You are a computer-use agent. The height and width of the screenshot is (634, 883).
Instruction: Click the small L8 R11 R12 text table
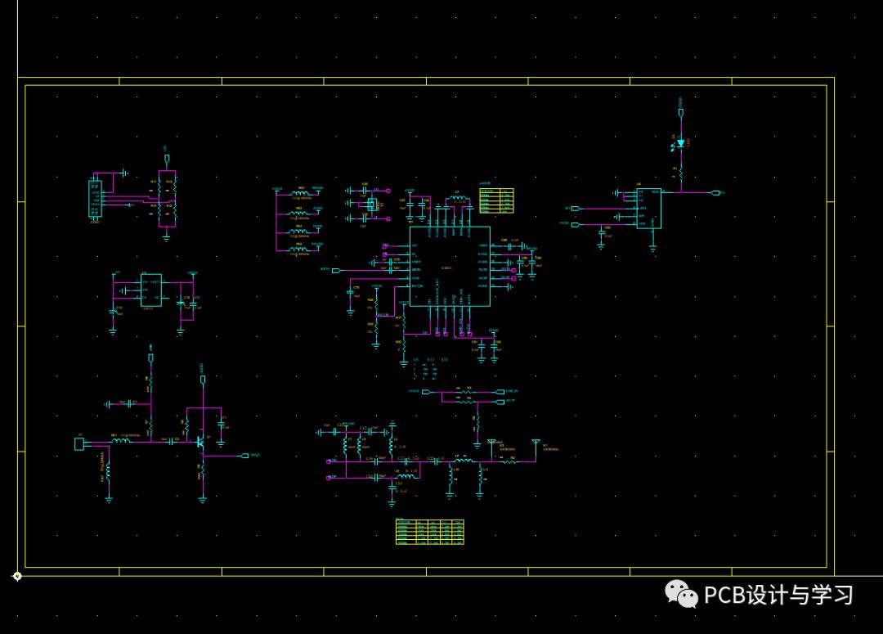coord(430,369)
